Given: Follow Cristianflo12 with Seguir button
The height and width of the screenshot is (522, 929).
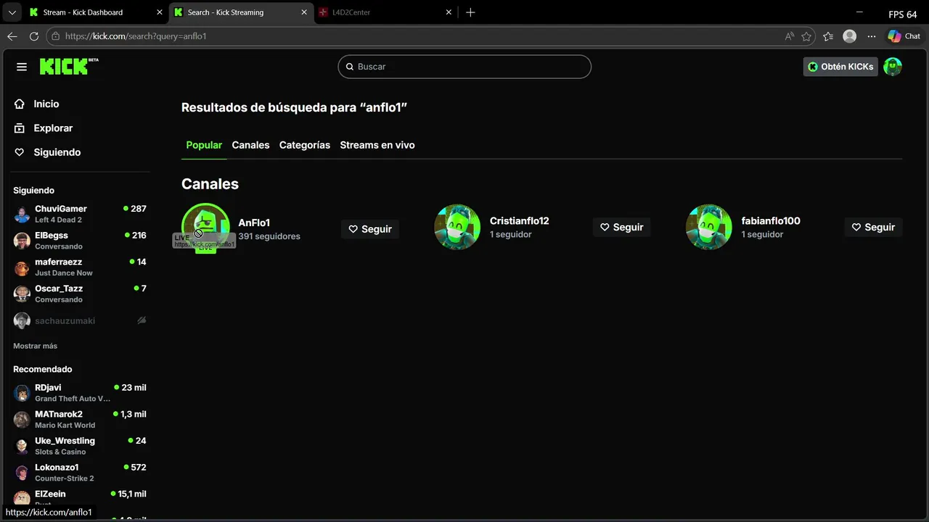Looking at the screenshot, I should pyautogui.click(x=622, y=227).
